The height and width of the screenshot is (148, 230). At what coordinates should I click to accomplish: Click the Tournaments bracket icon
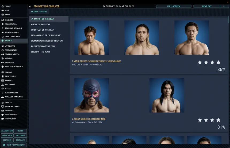(x=2, y=93)
